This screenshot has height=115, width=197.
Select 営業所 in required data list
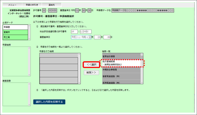tap(15, 32)
